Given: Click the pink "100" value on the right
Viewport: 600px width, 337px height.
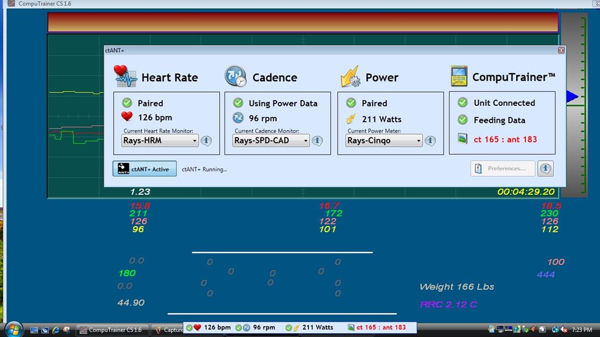Looking at the screenshot, I should pos(555,262).
